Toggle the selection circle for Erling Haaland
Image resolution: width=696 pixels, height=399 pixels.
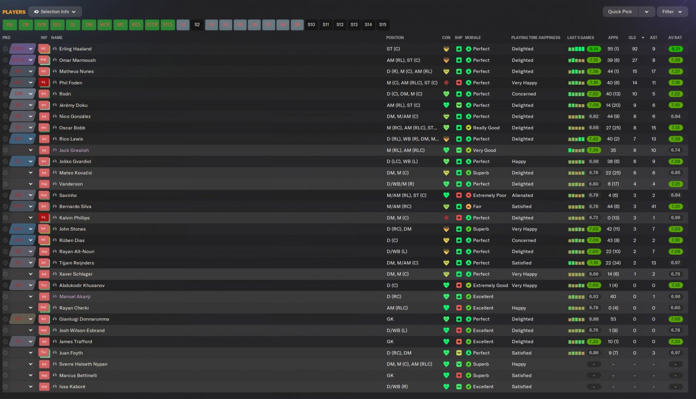5,49
